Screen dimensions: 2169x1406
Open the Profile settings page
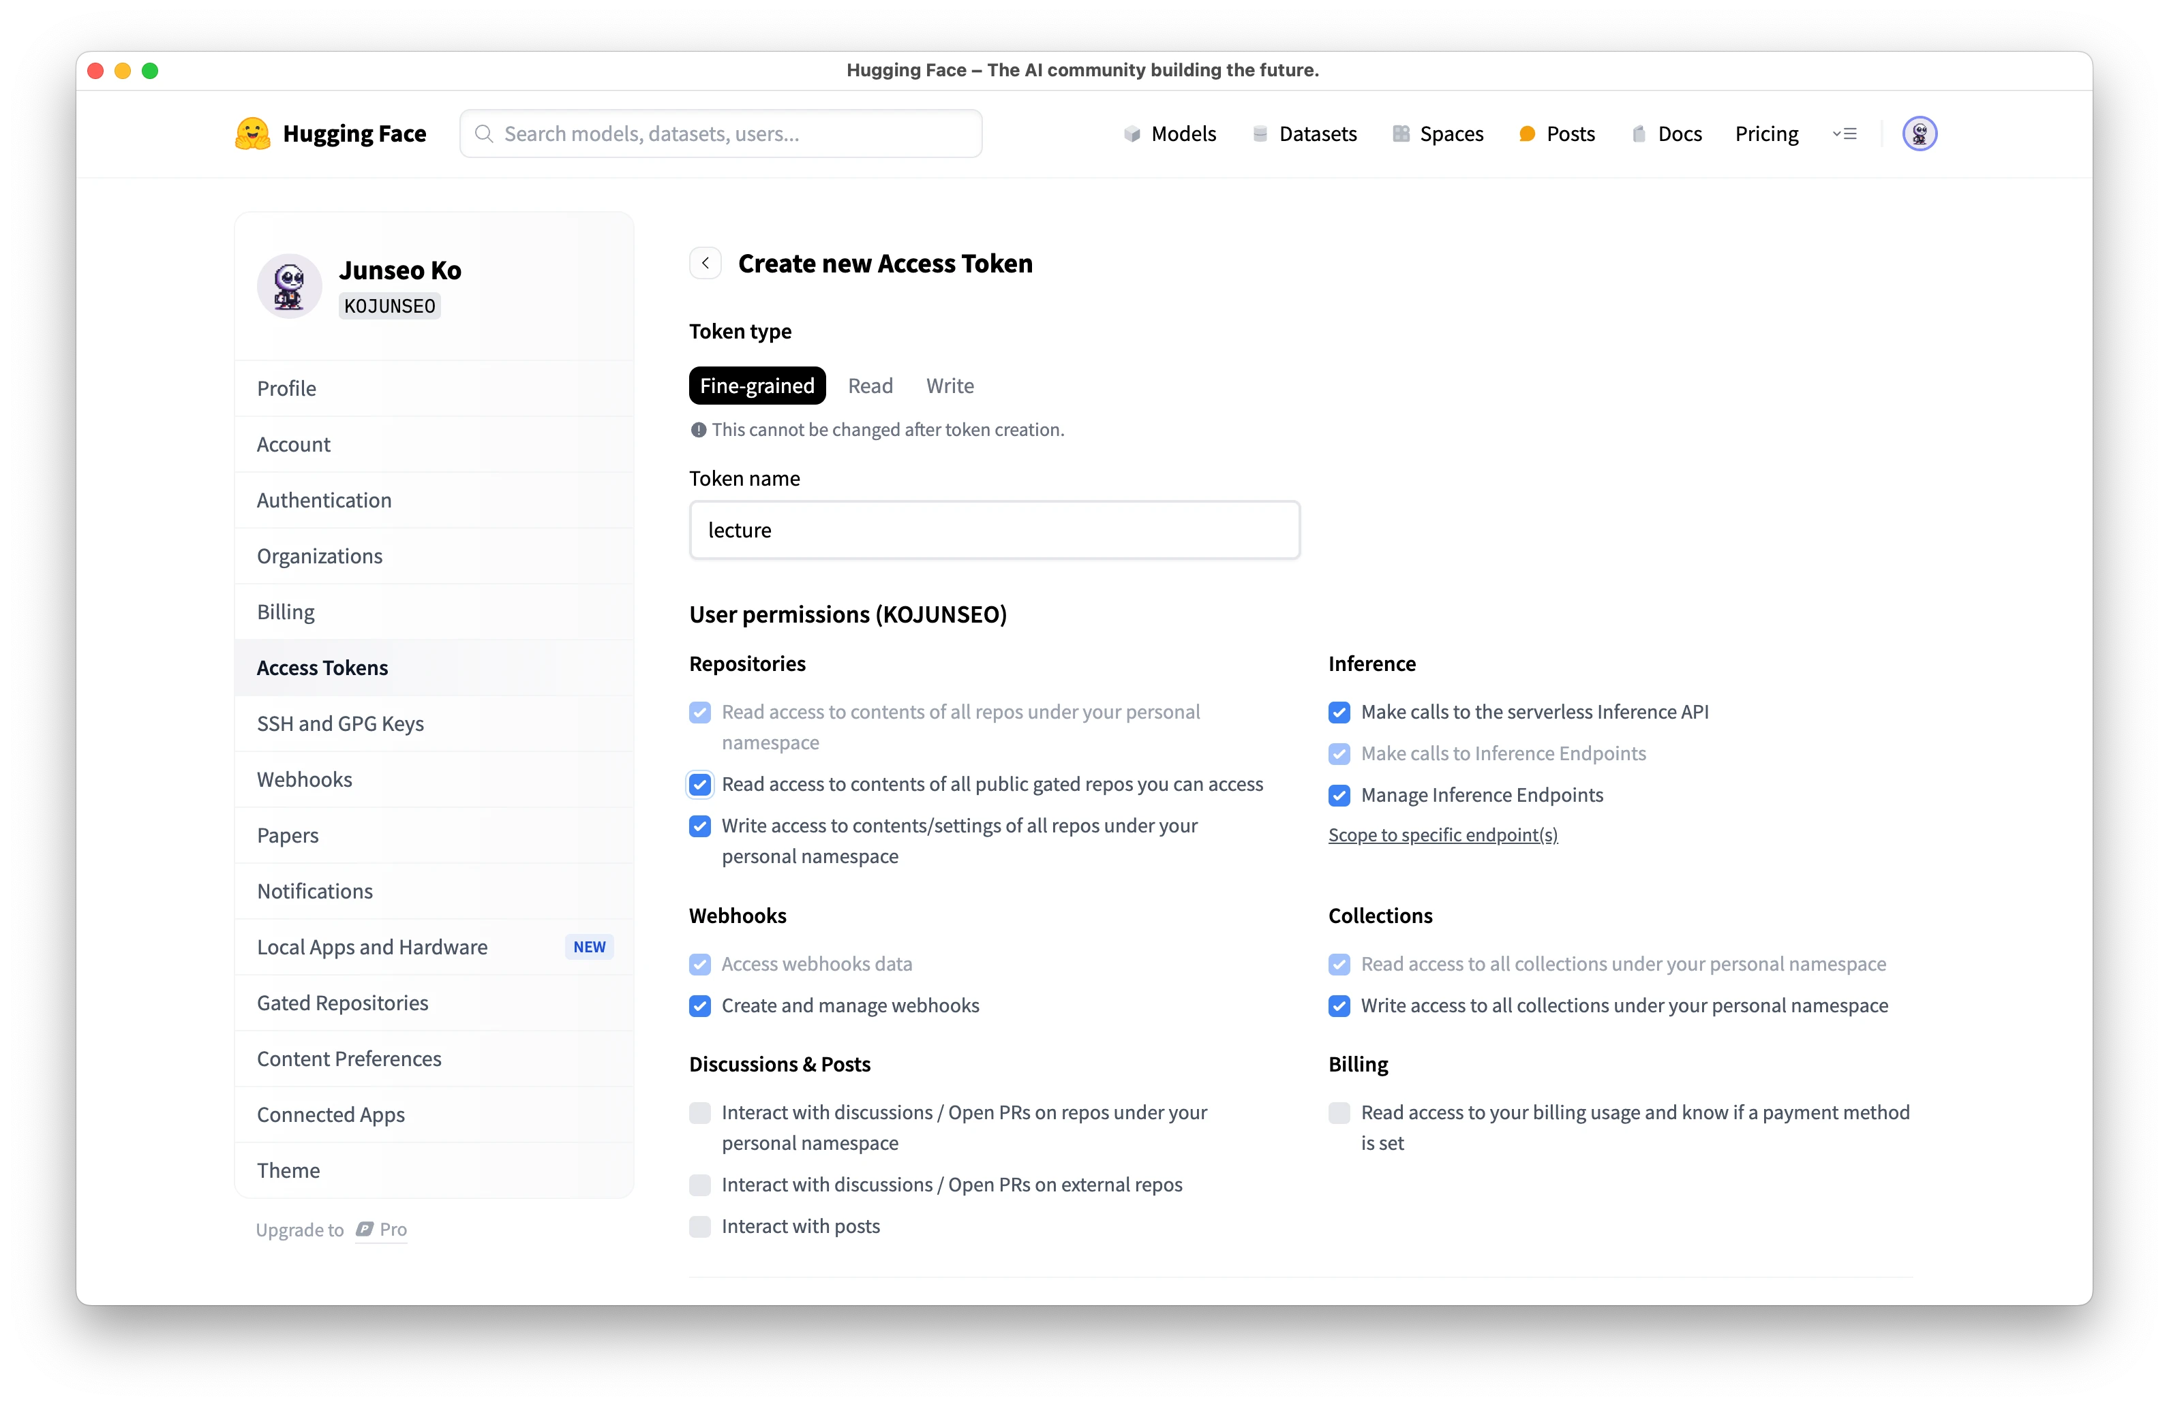434,389
